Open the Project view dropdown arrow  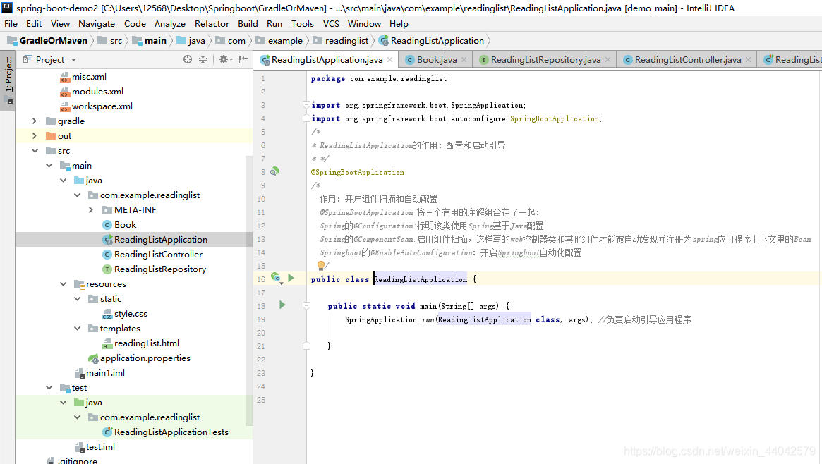[73, 60]
